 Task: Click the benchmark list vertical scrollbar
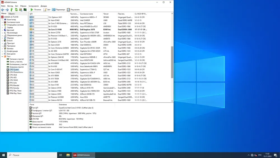click(x=172, y=62)
